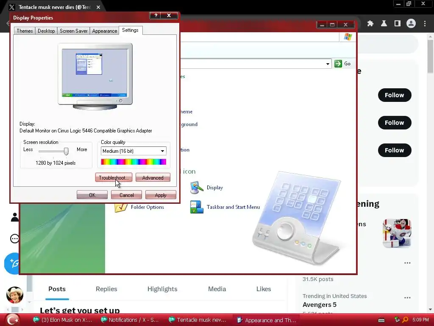434x326 pixels.
Task: Open the Display control panel icon
Action: pyautogui.click(x=197, y=188)
